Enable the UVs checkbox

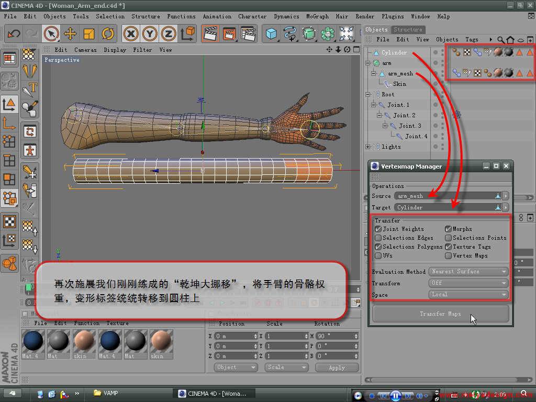378,256
